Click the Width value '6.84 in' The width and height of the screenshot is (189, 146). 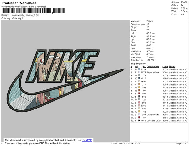tap(184, 11)
